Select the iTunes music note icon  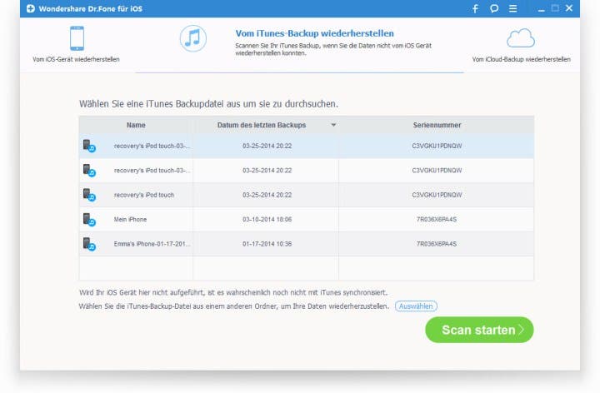[x=192, y=38]
